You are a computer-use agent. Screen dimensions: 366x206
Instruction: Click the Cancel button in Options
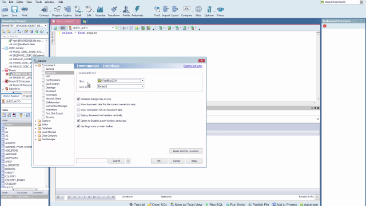click(177, 161)
